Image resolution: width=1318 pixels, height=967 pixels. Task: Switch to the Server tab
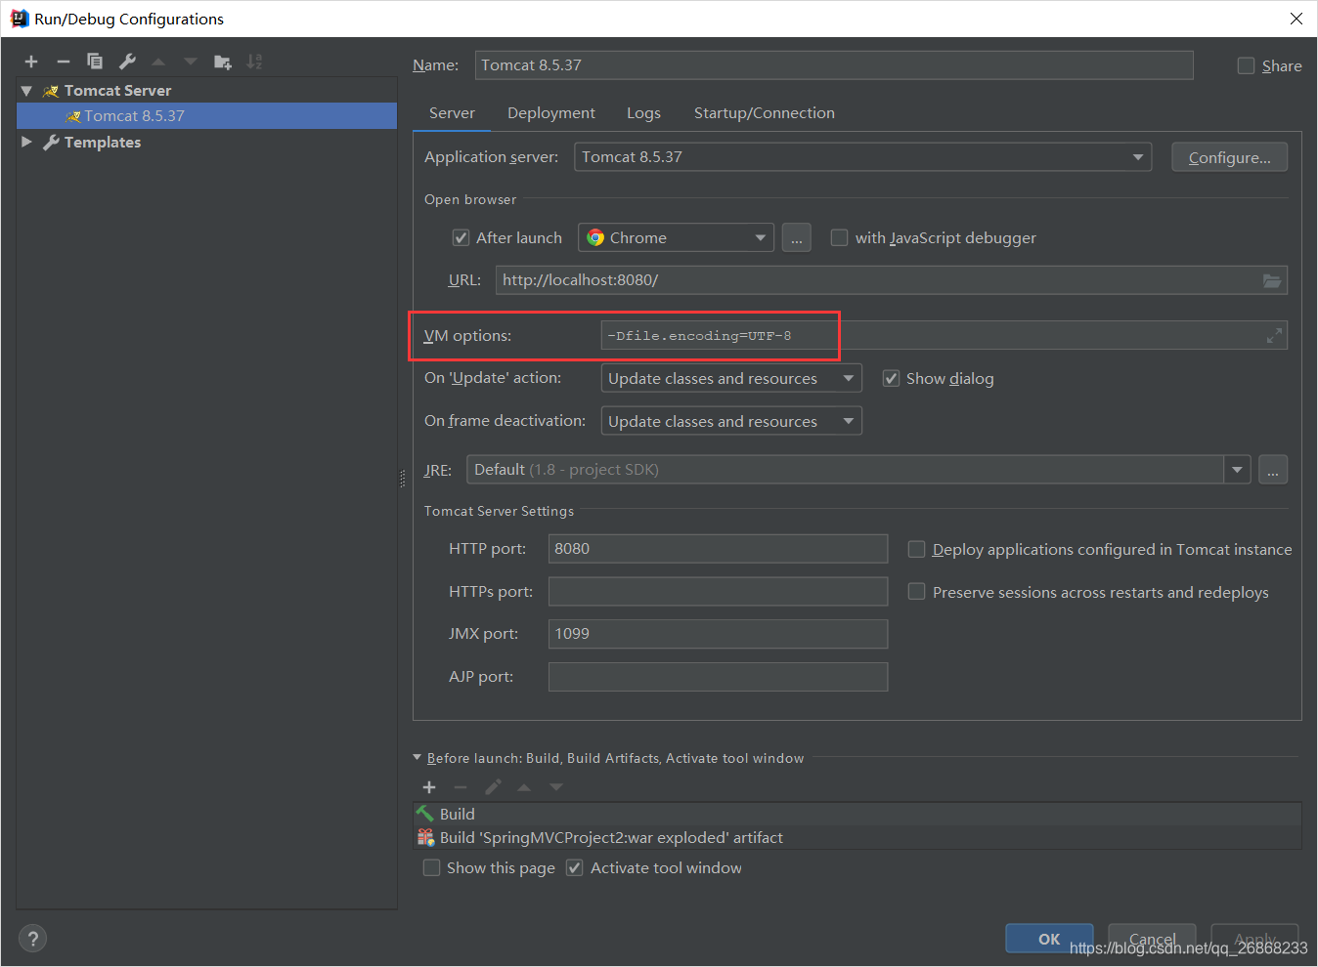click(452, 113)
